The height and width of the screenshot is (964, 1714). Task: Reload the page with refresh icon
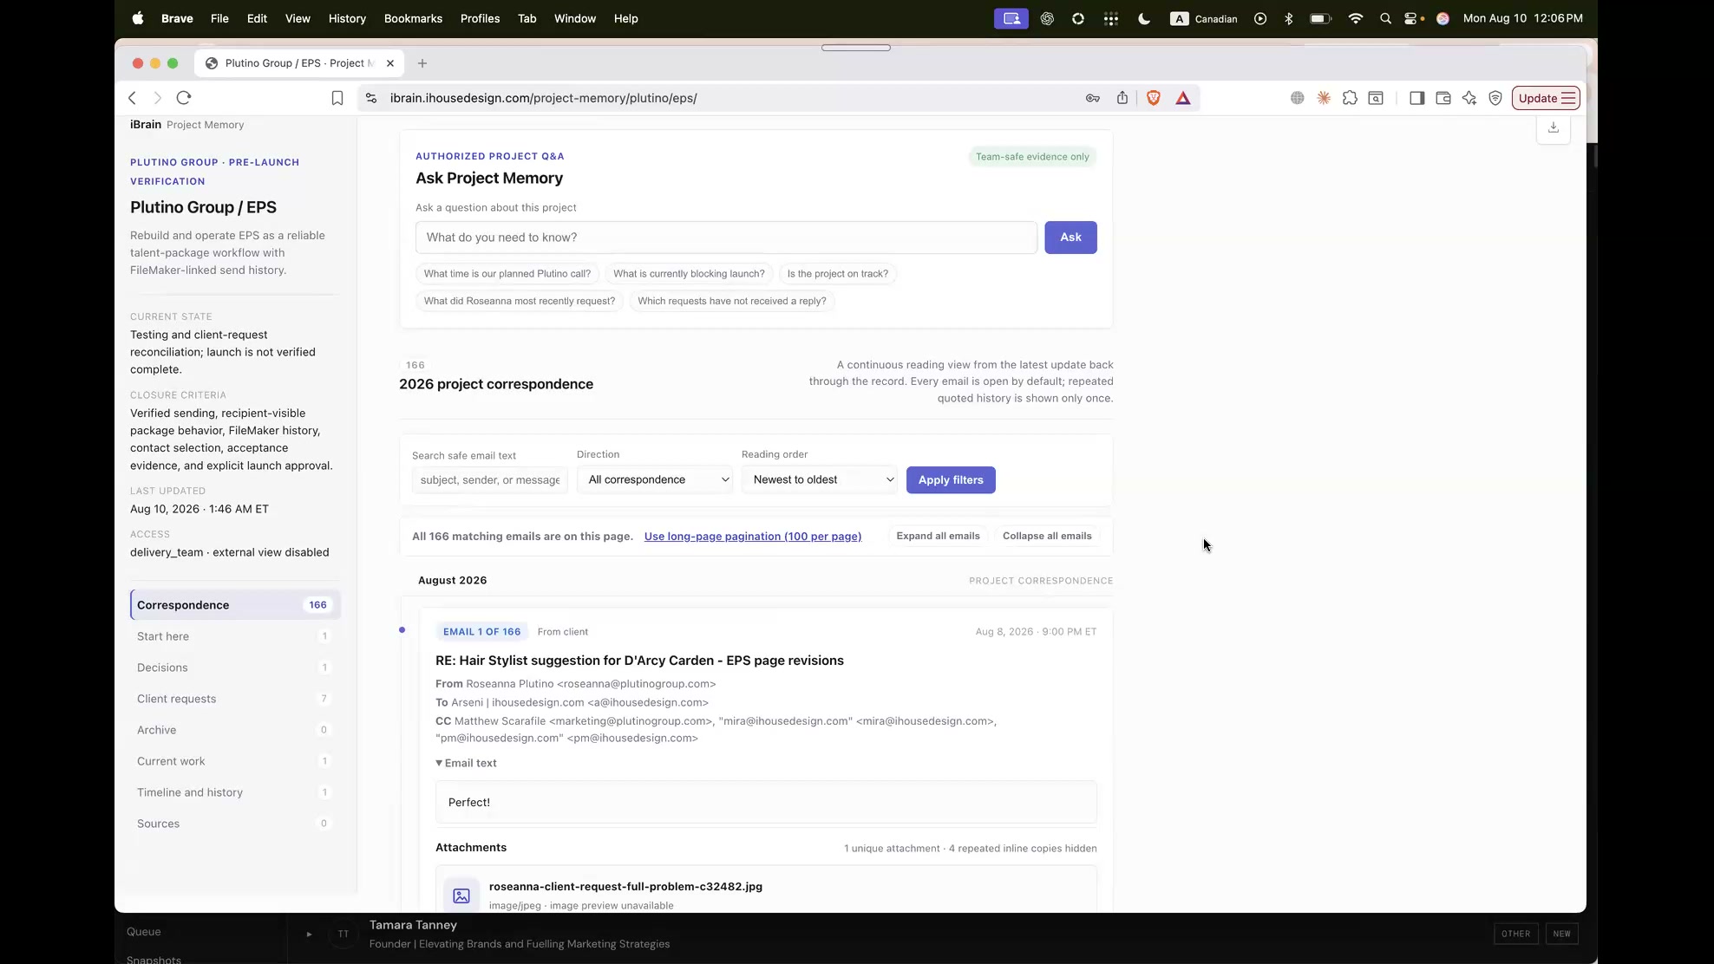pyautogui.click(x=184, y=98)
